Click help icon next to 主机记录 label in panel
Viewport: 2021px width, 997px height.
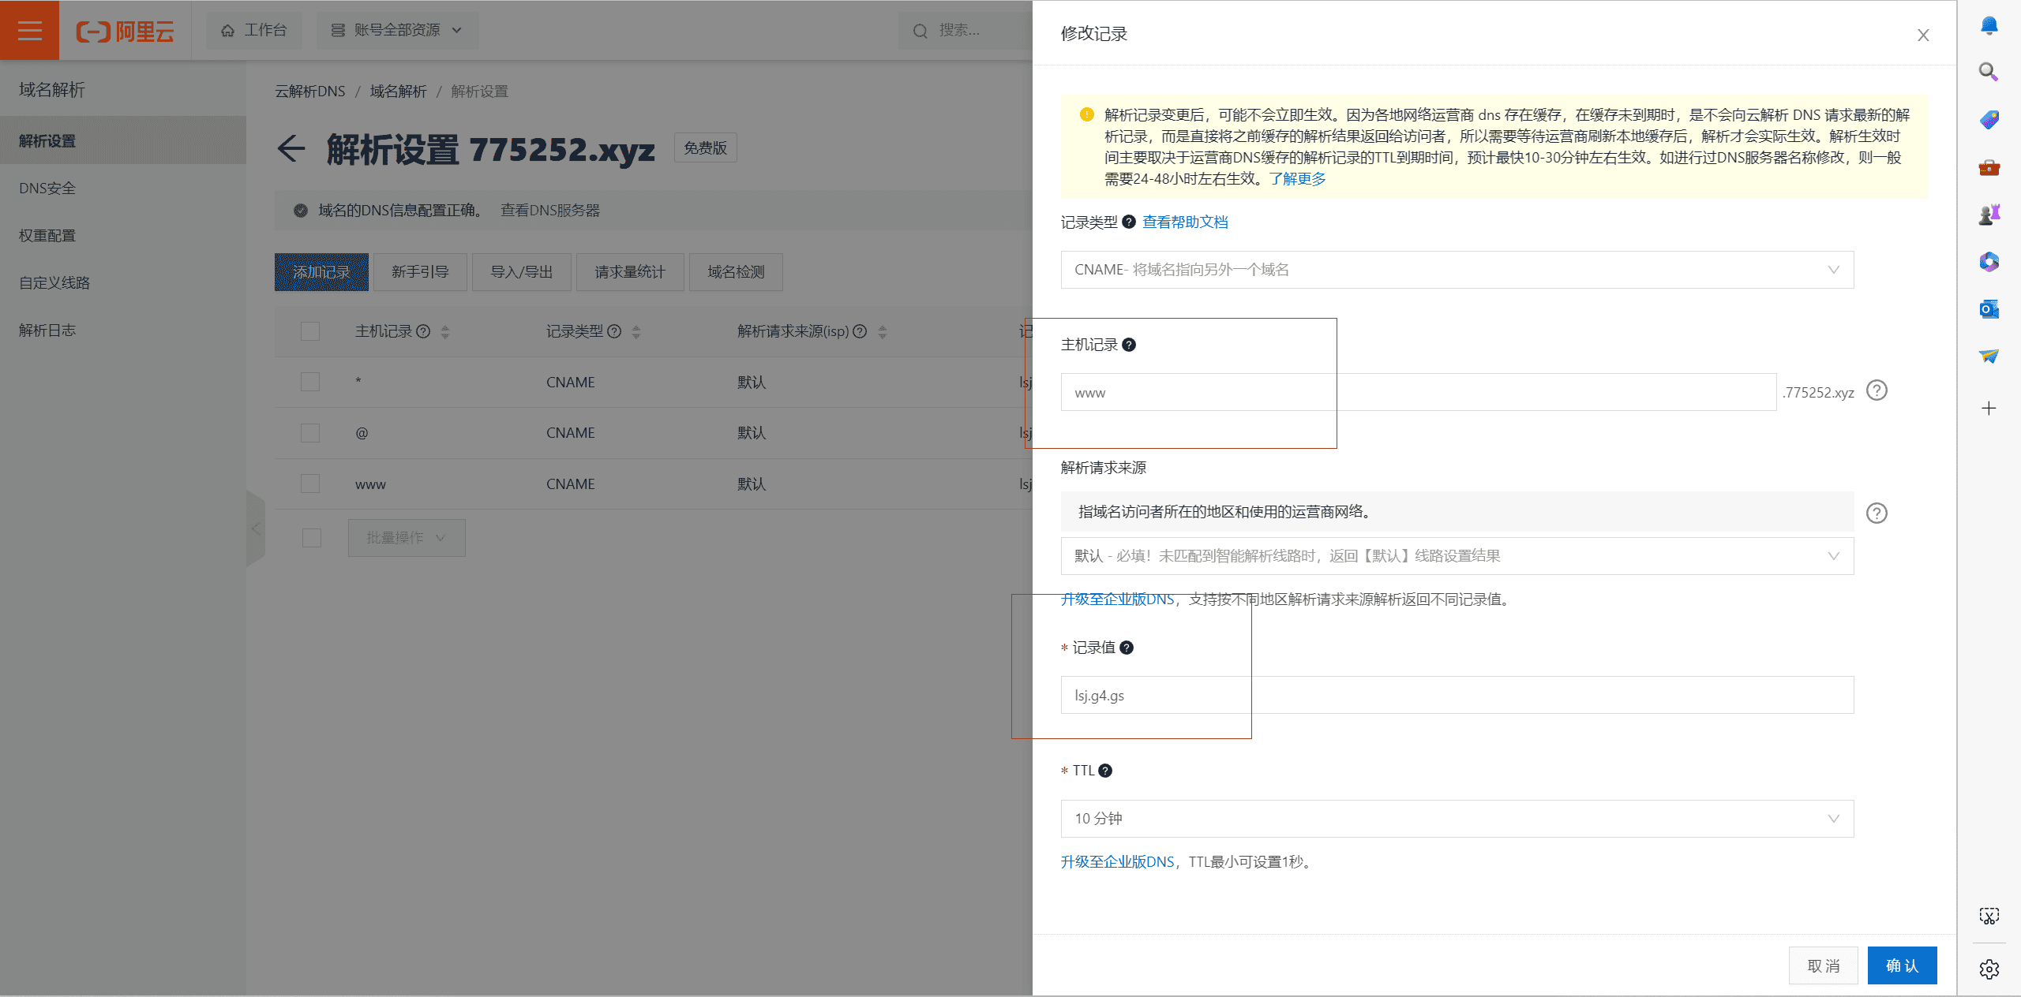1129,345
